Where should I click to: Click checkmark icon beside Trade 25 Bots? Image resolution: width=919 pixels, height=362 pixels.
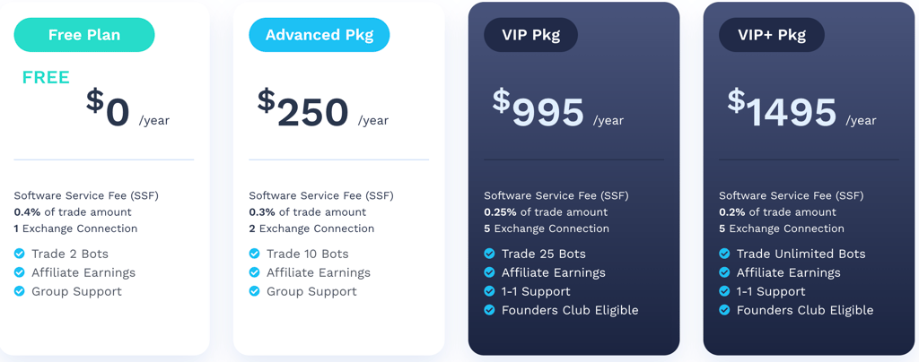pyautogui.click(x=490, y=254)
